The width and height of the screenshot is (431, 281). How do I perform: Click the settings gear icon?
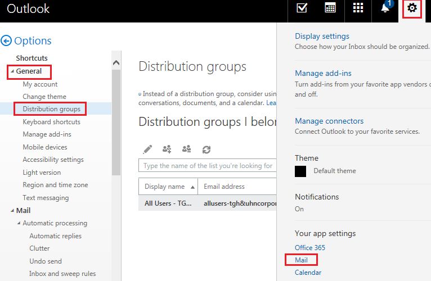point(412,8)
